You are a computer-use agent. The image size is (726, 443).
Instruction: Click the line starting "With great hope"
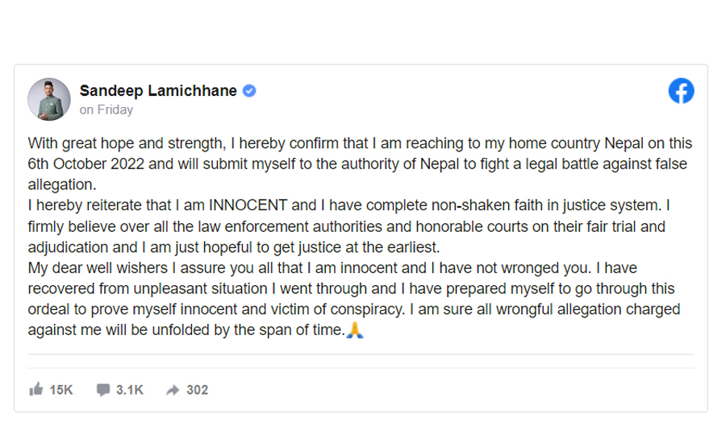click(360, 143)
